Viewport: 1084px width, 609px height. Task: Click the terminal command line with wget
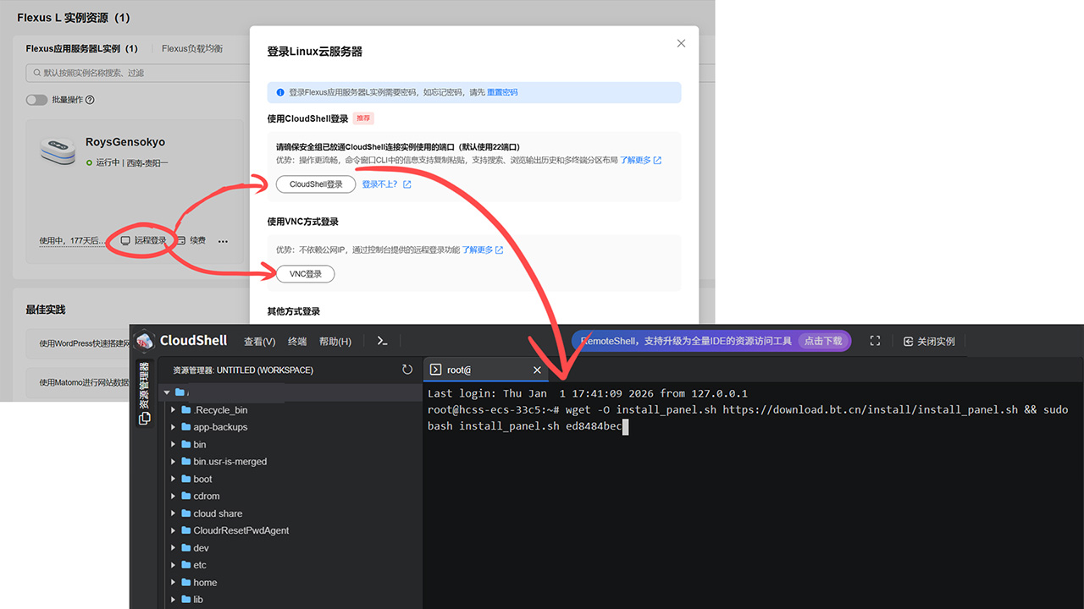[748, 418]
